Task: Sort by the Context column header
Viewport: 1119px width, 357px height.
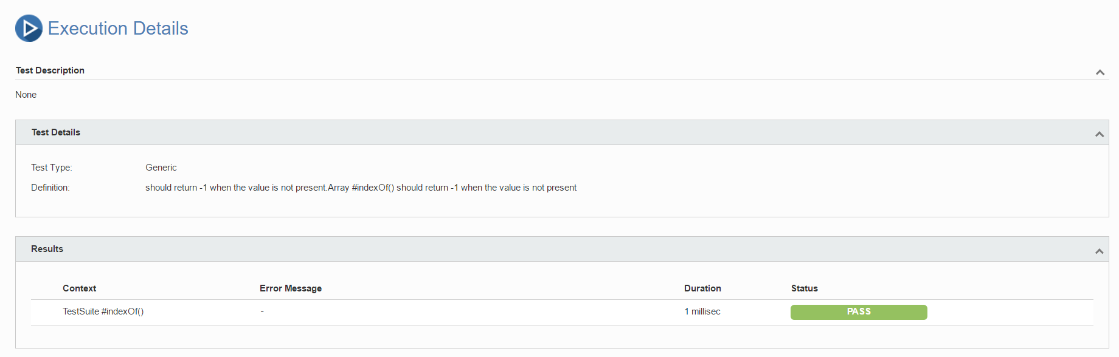Action: coord(79,288)
